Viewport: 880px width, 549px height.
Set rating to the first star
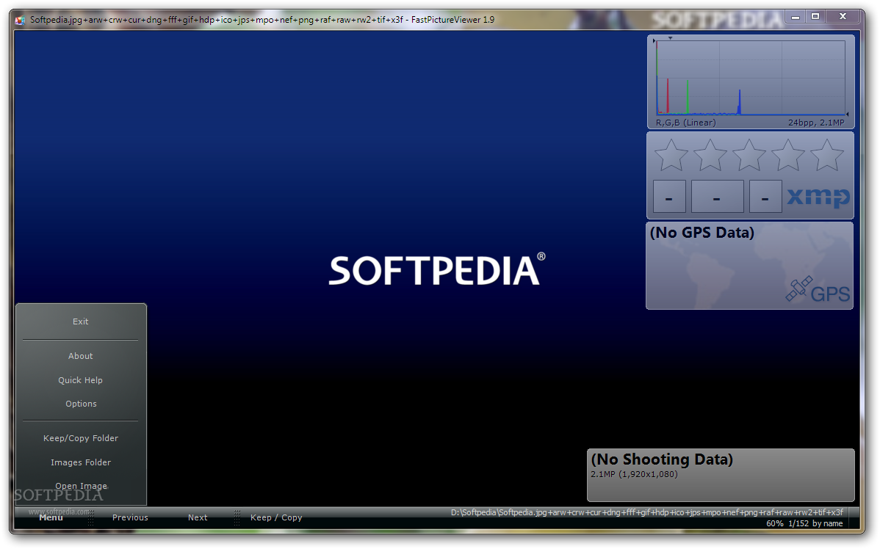pyautogui.click(x=671, y=156)
